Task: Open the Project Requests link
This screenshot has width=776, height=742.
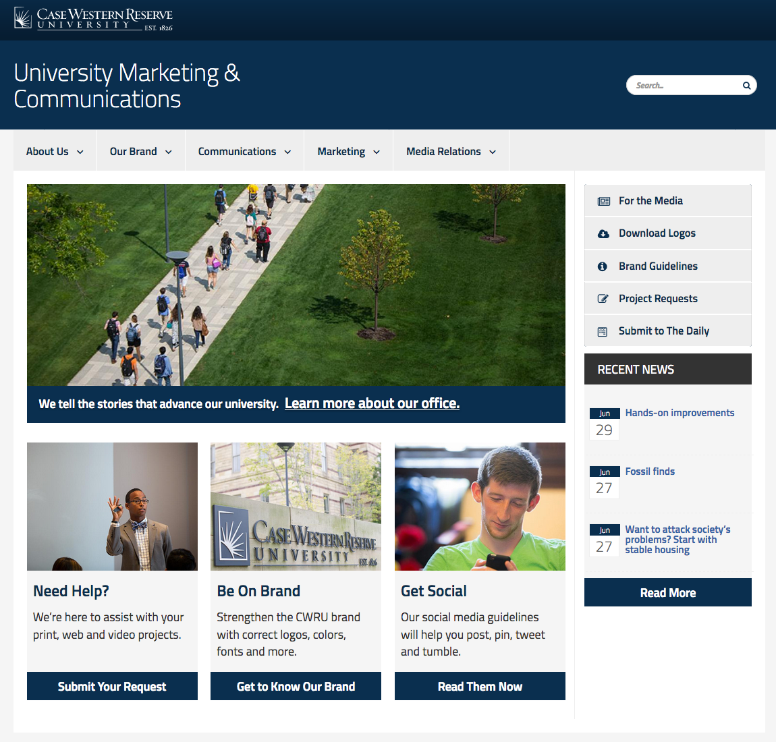Action: click(667, 299)
